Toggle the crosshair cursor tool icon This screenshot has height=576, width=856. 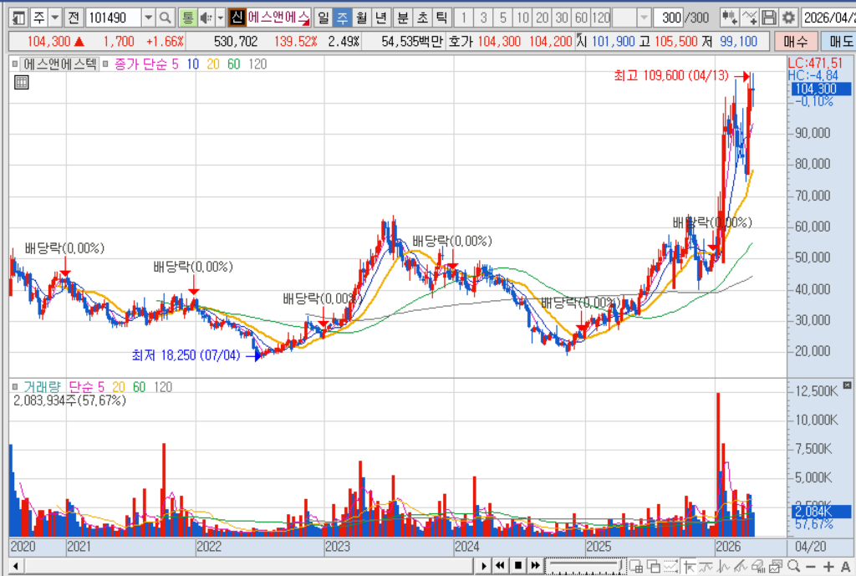tap(690, 566)
